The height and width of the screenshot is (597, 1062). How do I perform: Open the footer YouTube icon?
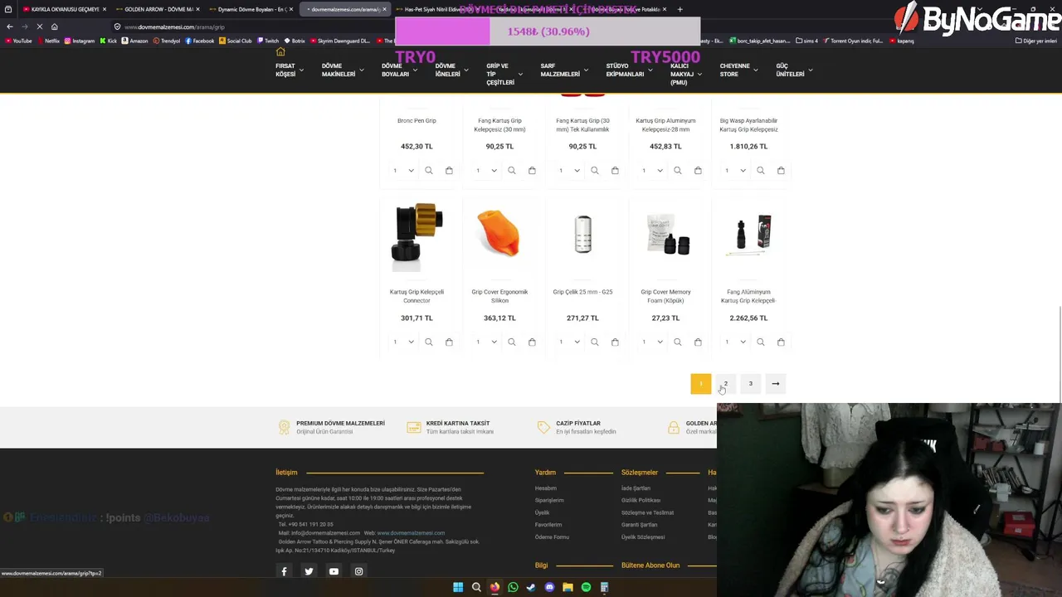click(x=334, y=571)
